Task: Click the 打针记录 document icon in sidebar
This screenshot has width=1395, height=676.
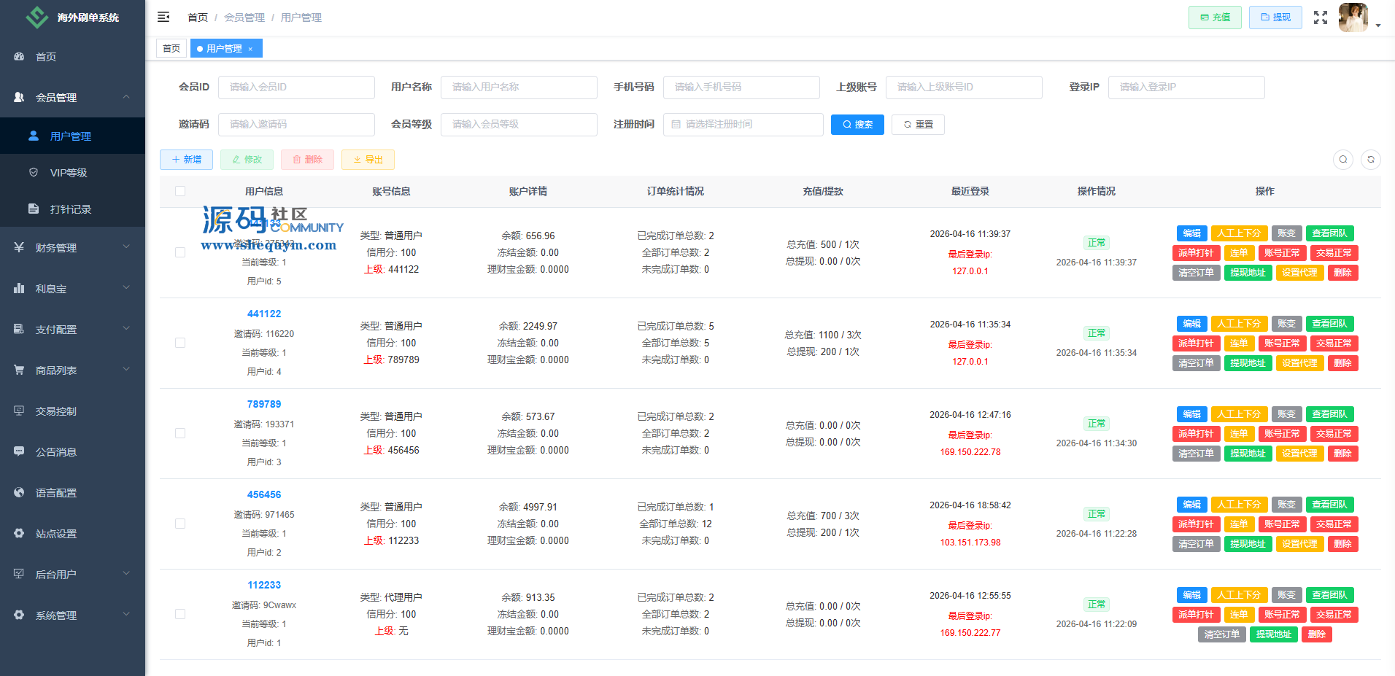Action: click(x=34, y=209)
